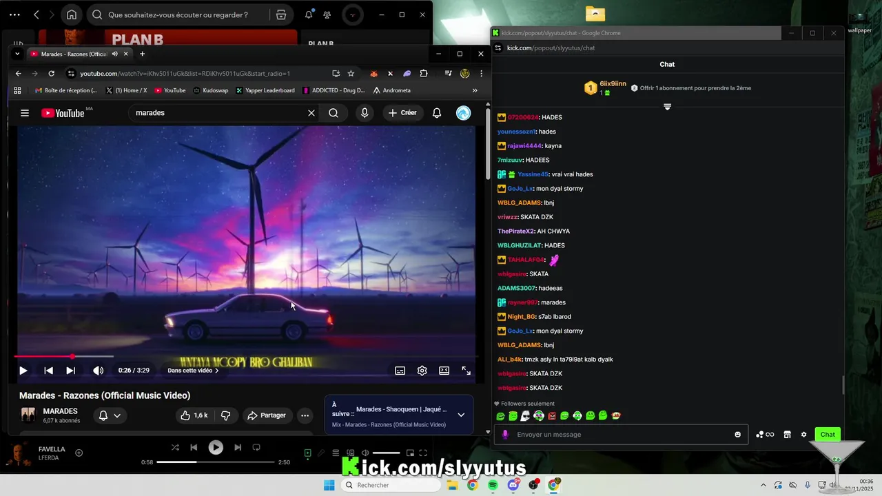Go to Spotify home icon
This screenshot has width=882, height=496.
pos(72,14)
